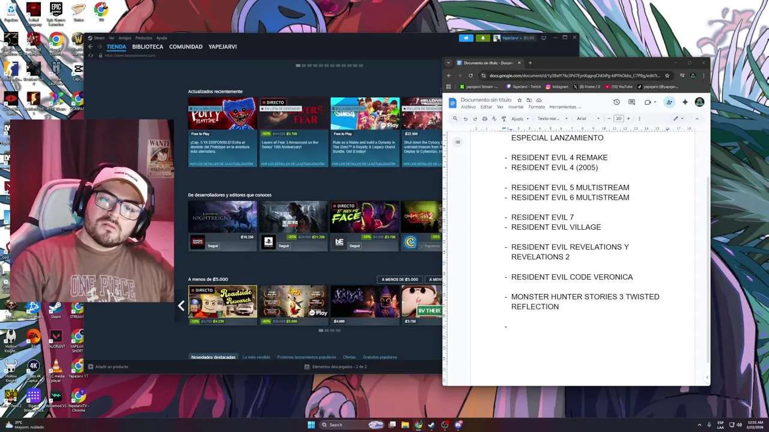Click first dot of Steam featured carousel

[x=298, y=65]
